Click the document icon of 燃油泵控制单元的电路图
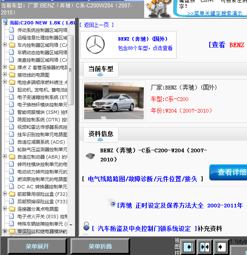 [x=12, y=179]
